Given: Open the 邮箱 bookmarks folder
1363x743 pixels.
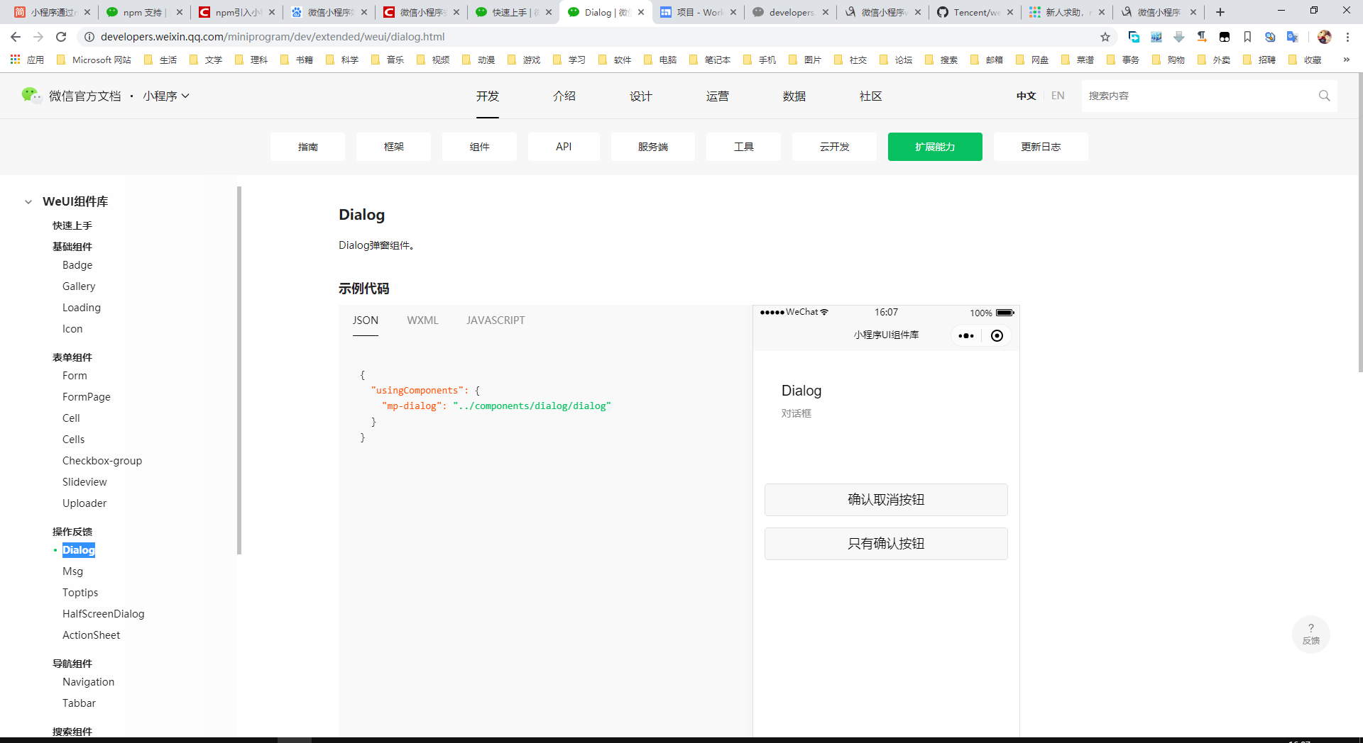Looking at the screenshot, I should click(x=992, y=60).
